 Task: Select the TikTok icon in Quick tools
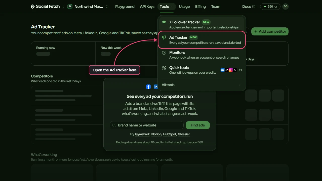[227, 70]
